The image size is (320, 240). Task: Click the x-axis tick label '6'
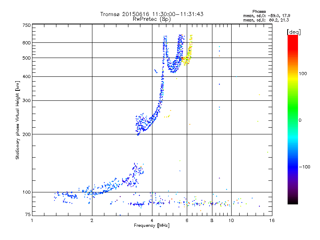[x=187, y=220]
